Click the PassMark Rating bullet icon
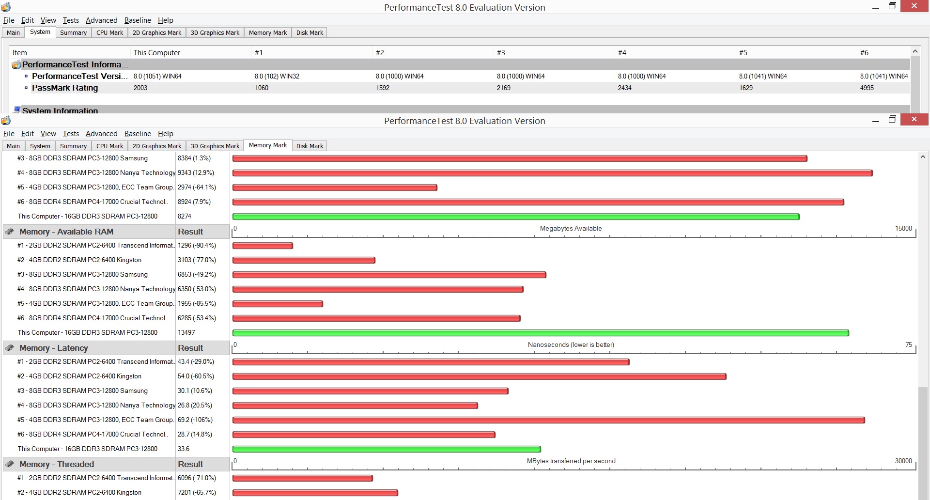This screenshot has width=930, height=500. point(26,88)
